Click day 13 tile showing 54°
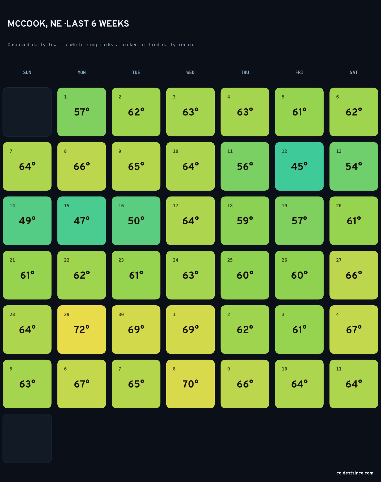This screenshot has width=381, height=482. 354,166
